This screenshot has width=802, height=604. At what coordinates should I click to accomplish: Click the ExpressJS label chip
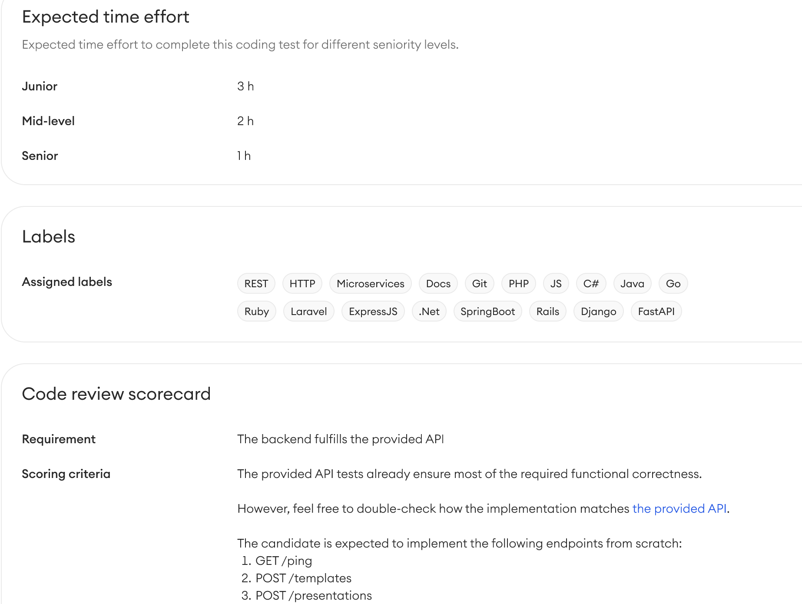coord(373,312)
